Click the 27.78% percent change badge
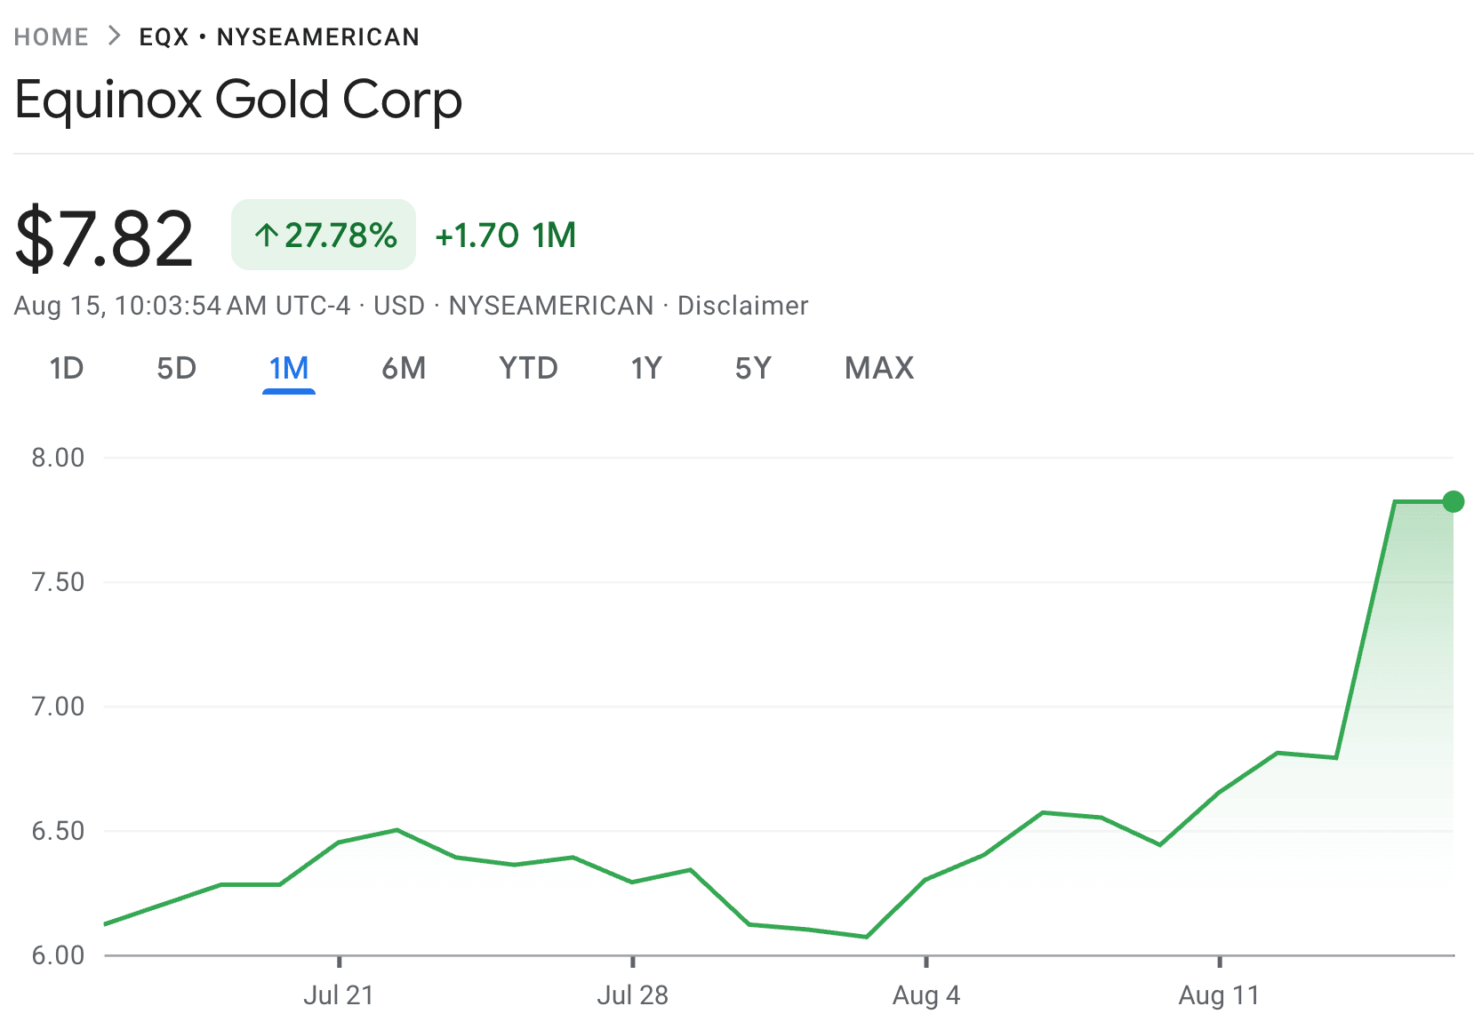This screenshot has height=1022, width=1474. (324, 235)
